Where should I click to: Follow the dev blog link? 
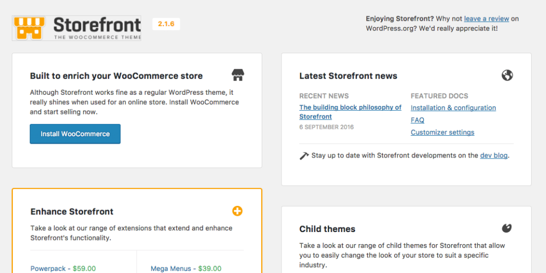(x=494, y=155)
